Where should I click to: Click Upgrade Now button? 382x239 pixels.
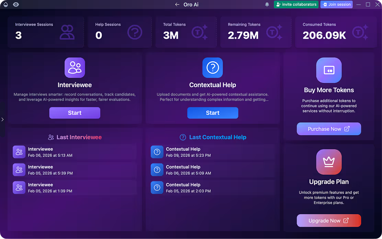329,220
